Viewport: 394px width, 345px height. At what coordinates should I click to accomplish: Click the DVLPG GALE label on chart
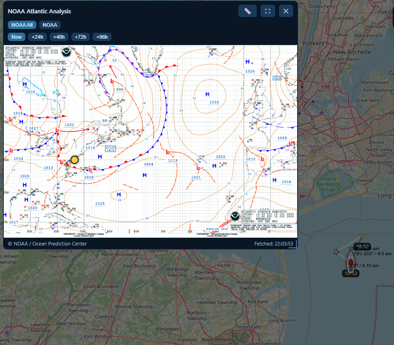click(110, 149)
